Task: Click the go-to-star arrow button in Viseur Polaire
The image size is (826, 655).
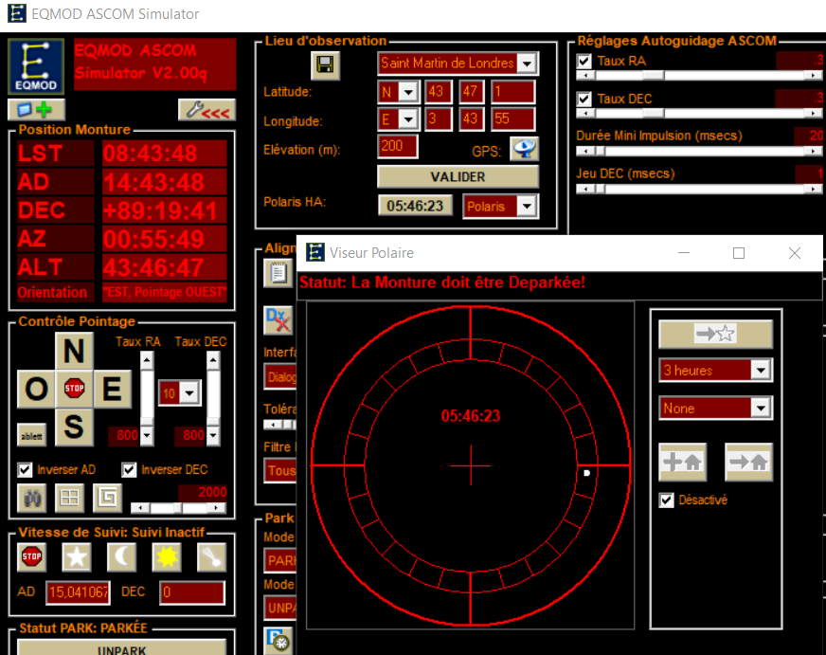Action: [715, 334]
